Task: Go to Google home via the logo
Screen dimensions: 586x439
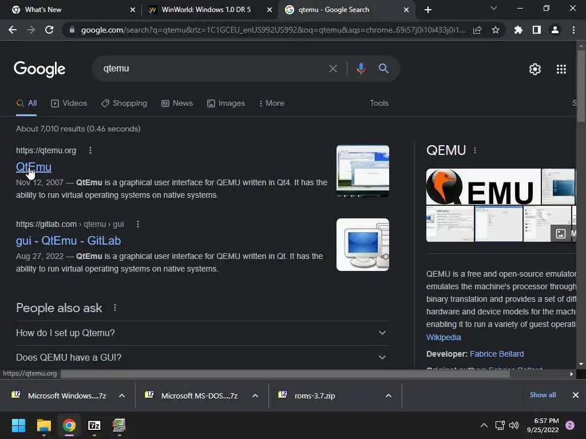Action: pos(39,69)
